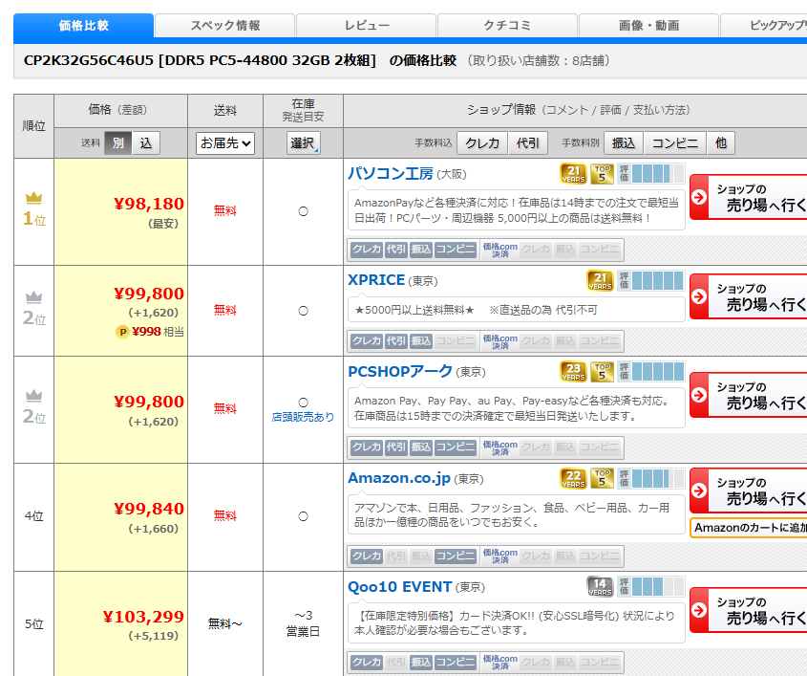This screenshot has height=676, width=807.
Task: Click Amazon.co.jp コンビニ payment icon
Action: (x=456, y=556)
